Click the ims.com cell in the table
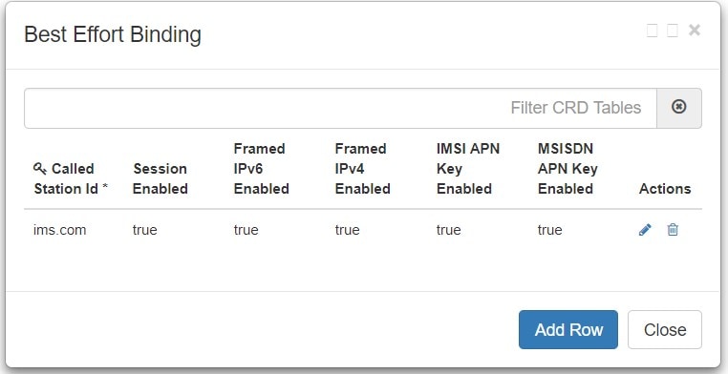This screenshot has height=374, width=728. (x=60, y=230)
